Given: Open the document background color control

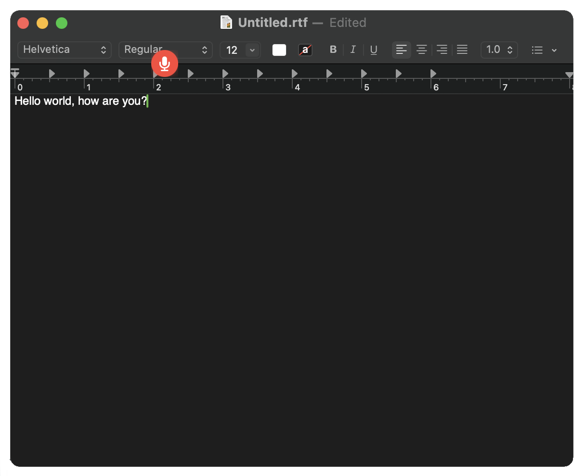Looking at the screenshot, I should tap(305, 50).
